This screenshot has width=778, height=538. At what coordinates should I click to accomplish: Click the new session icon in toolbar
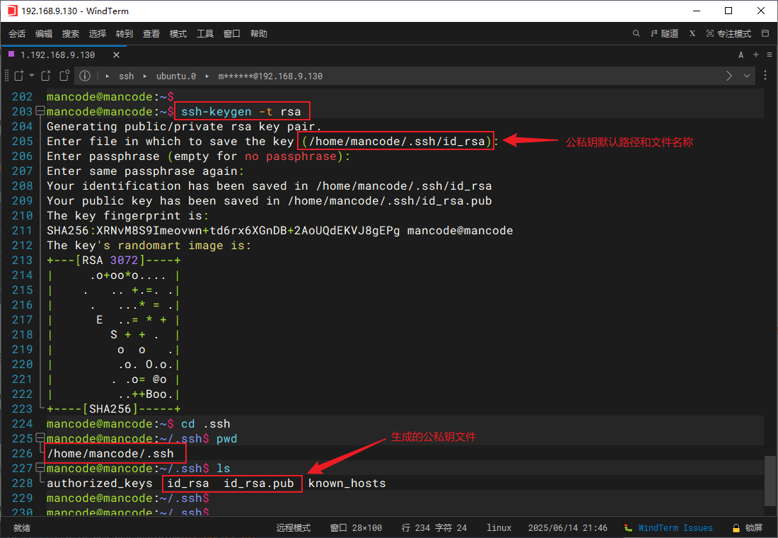tap(19, 76)
